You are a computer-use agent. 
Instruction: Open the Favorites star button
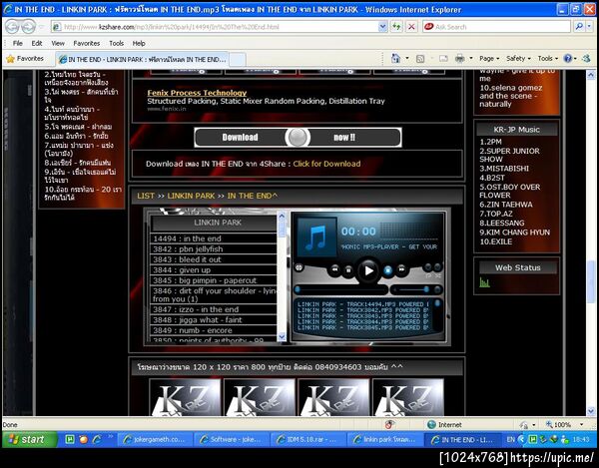[x=25, y=59]
